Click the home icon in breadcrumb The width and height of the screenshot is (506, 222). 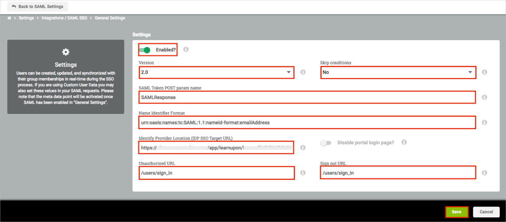click(9, 18)
